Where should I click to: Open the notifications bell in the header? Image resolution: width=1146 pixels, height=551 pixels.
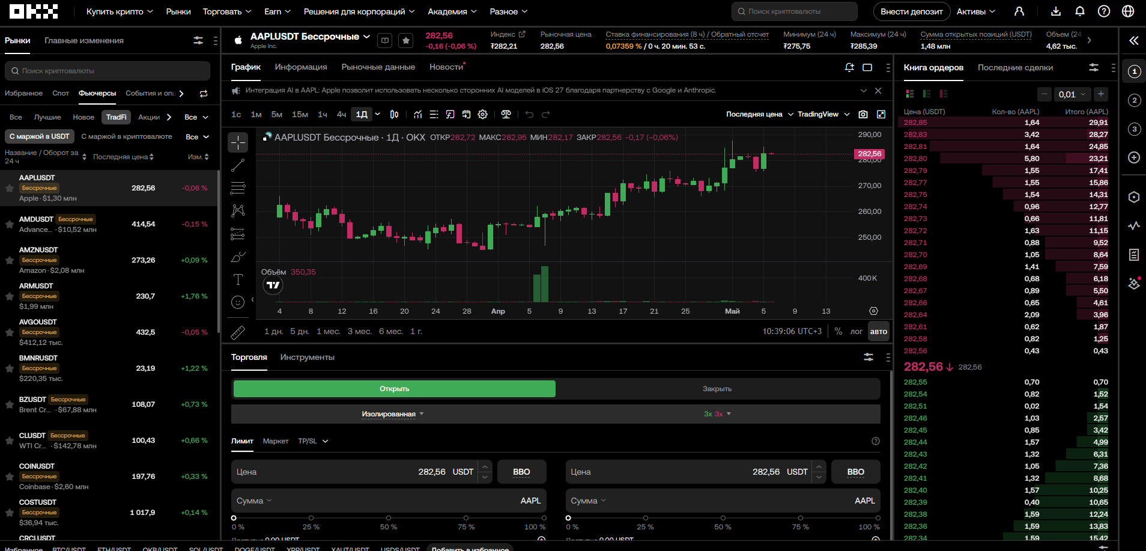point(1080,11)
